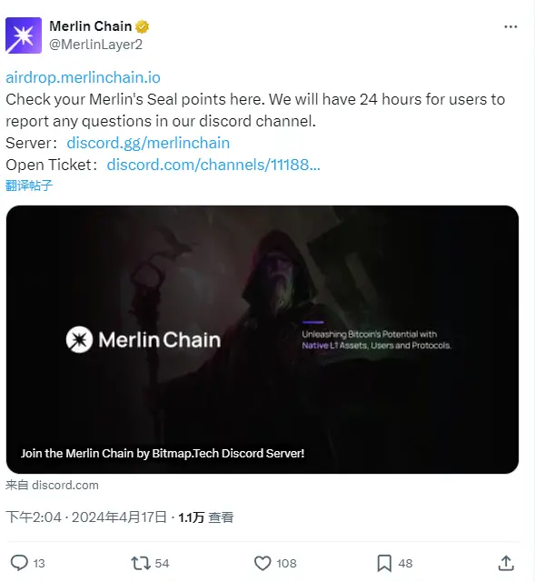Click the Join Discord Server card title
535x582 pixels.
(x=163, y=453)
